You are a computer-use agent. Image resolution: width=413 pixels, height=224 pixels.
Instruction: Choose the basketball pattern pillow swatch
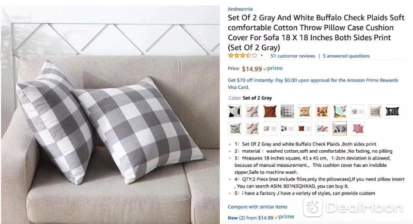point(269,111)
